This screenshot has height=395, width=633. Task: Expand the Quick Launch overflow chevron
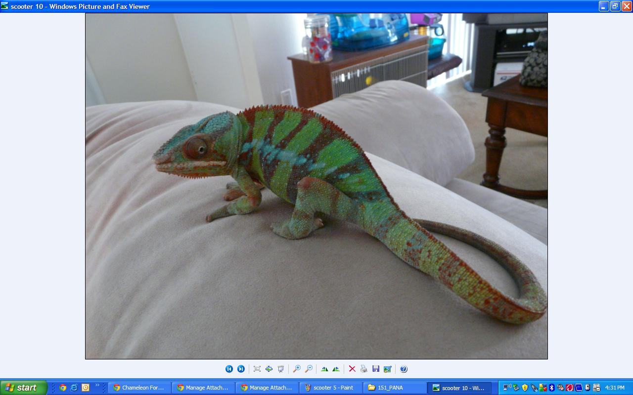click(97, 385)
